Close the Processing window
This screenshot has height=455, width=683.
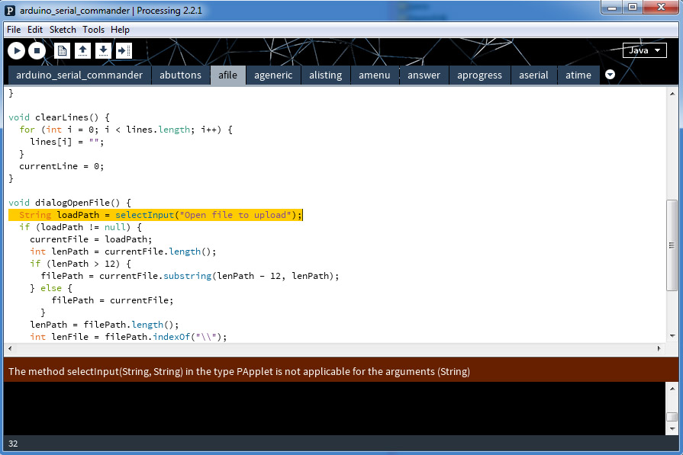(661, 8)
